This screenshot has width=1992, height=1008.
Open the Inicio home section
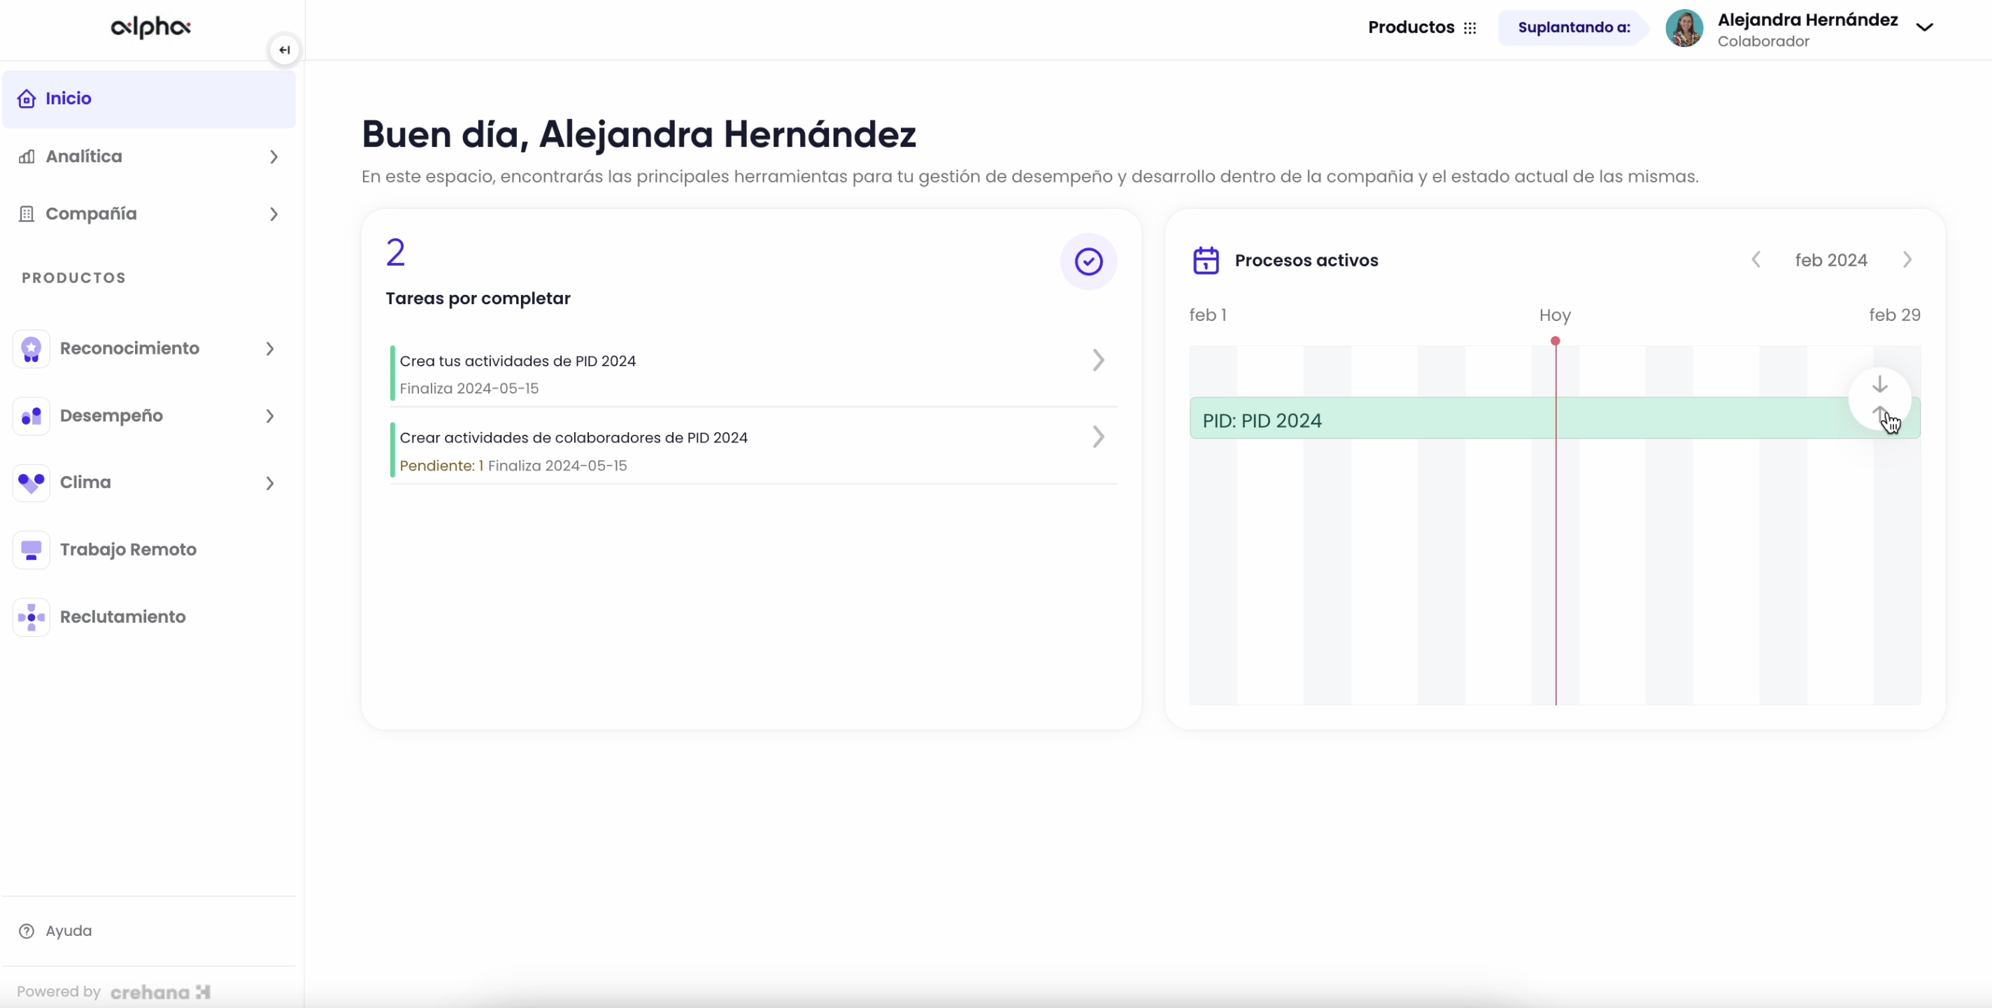pos(68,98)
